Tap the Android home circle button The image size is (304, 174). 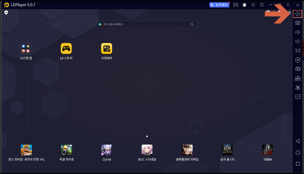click(298, 153)
